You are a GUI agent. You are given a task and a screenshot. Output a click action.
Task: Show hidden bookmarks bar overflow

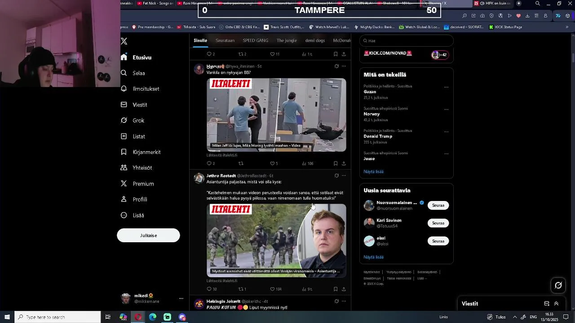(567, 27)
